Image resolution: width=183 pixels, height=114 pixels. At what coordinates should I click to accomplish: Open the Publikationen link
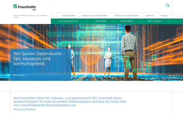point(69,16)
